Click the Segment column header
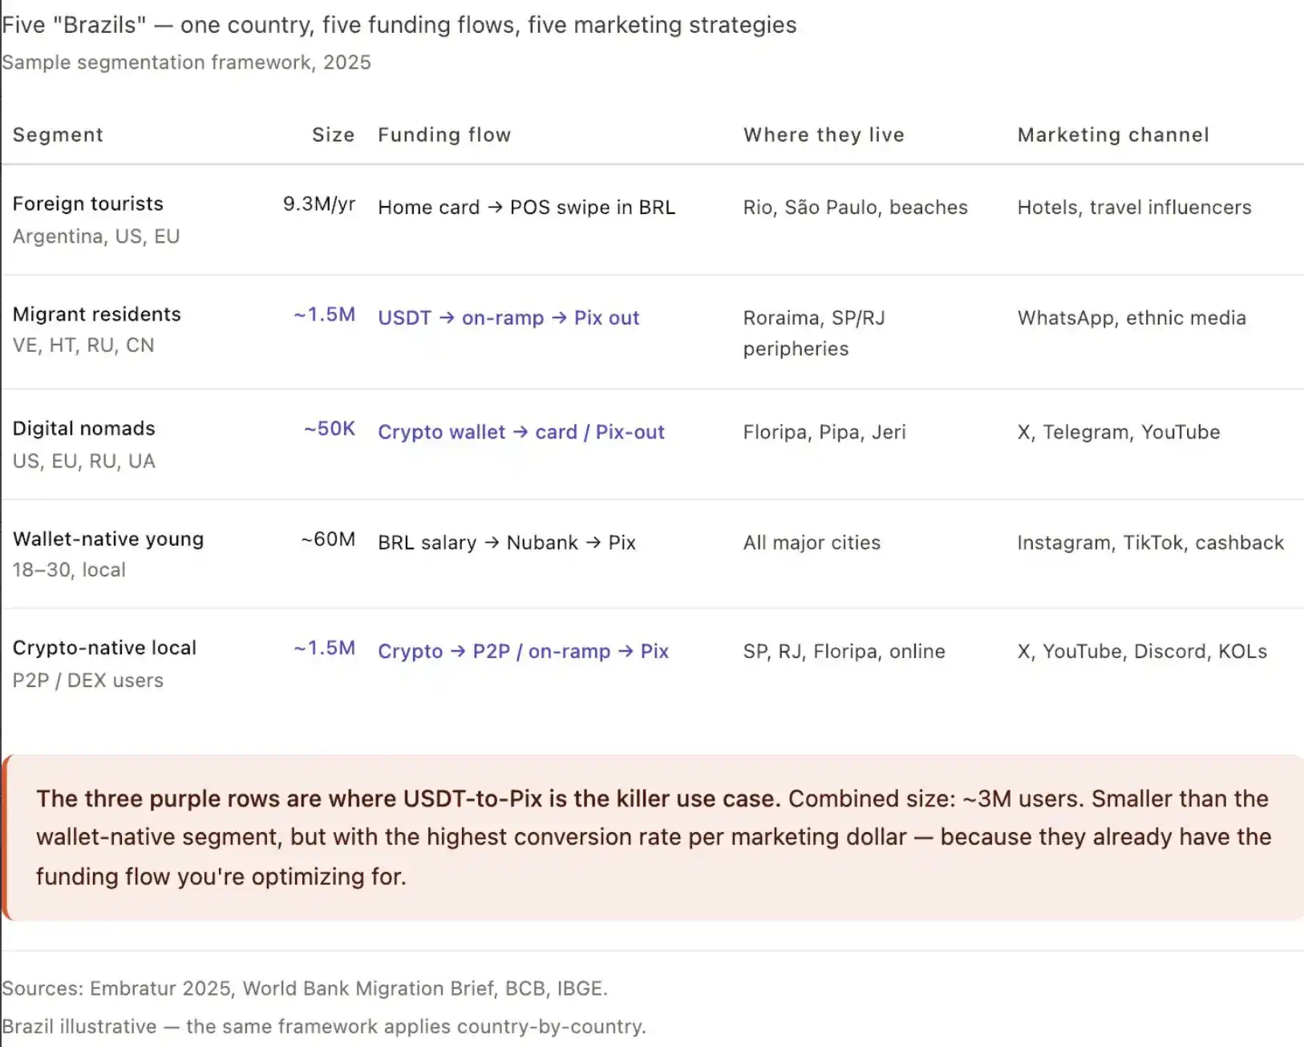Image resolution: width=1304 pixels, height=1047 pixels. point(58,135)
